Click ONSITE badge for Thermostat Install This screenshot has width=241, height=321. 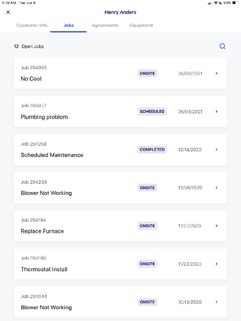[147, 264]
